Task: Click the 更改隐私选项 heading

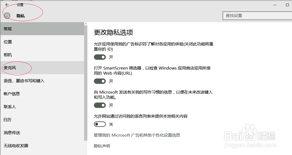Action: pyautogui.click(x=113, y=32)
